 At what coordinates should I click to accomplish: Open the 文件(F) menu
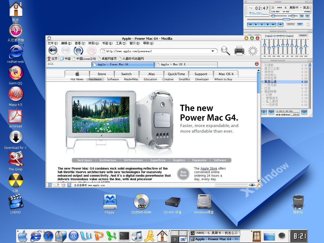click(x=53, y=43)
